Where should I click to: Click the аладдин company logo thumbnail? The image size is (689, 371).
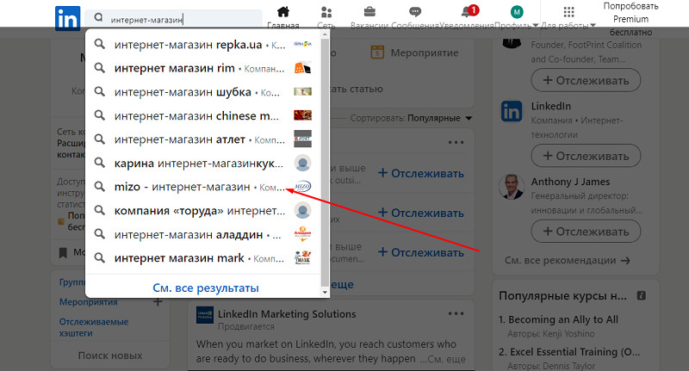pyautogui.click(x=302, y=234)
